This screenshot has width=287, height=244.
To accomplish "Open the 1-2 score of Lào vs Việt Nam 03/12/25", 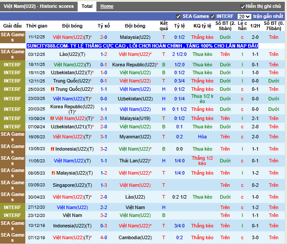I will [104, 54].
